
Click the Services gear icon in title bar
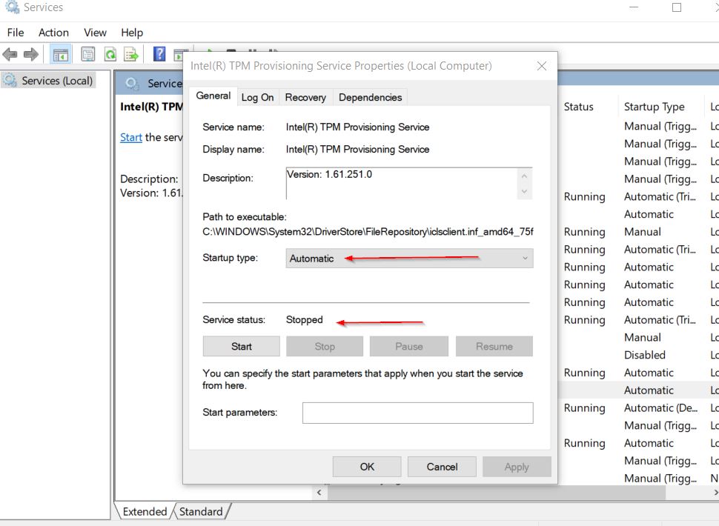point(13,7)
